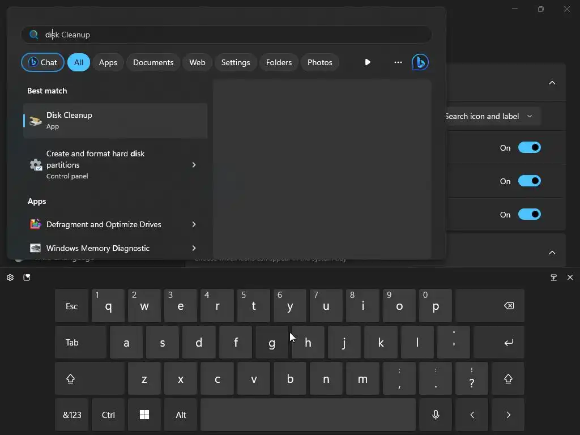Tap the Tab key
580x435 pixels.
click(80, 343)
